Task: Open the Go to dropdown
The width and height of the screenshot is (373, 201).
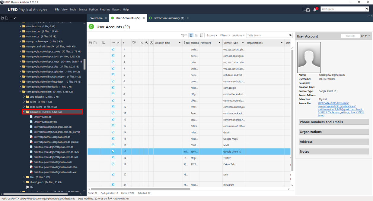Action: (x=365, y=36)
